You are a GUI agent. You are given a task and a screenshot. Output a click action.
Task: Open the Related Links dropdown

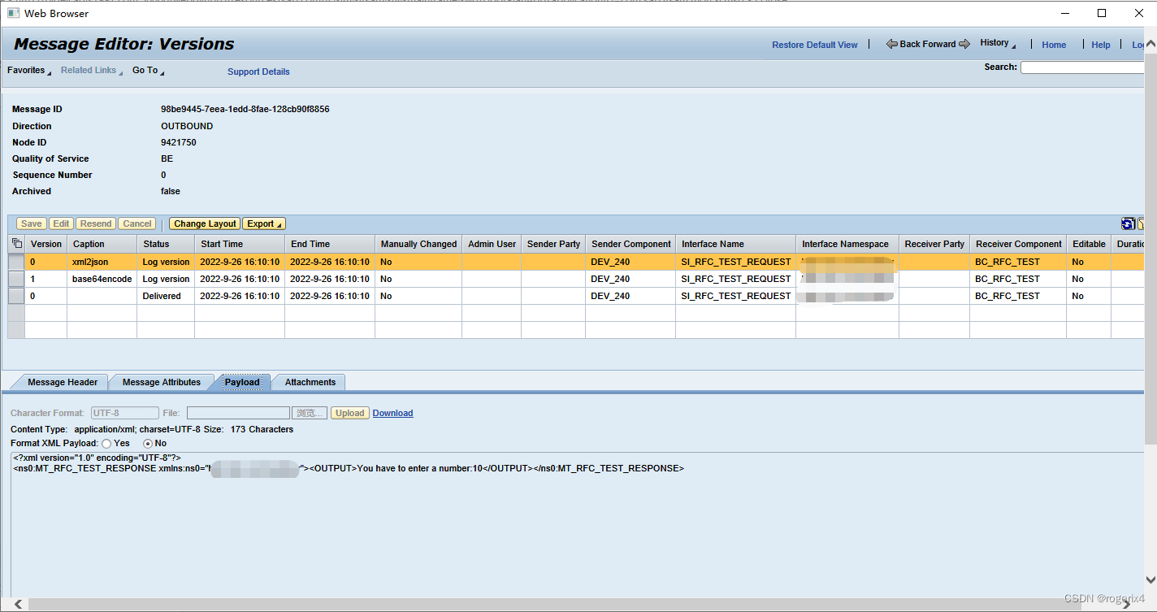pos(92,71)
